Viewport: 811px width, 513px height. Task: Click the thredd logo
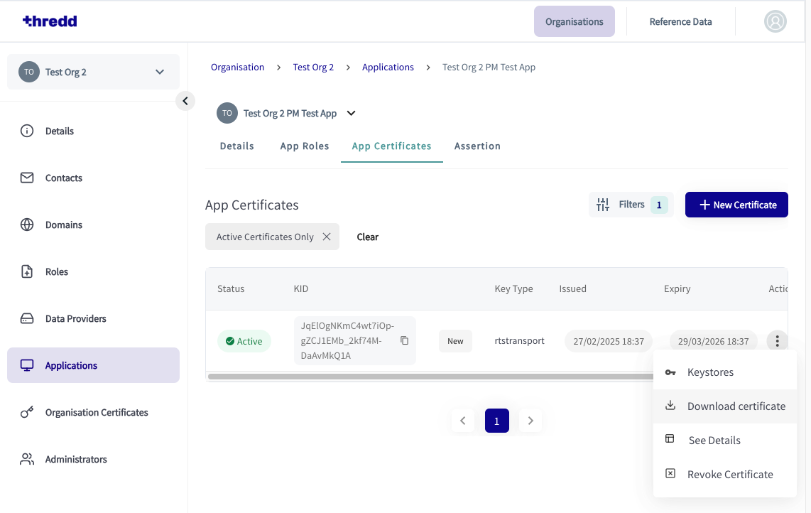(50, 21)
